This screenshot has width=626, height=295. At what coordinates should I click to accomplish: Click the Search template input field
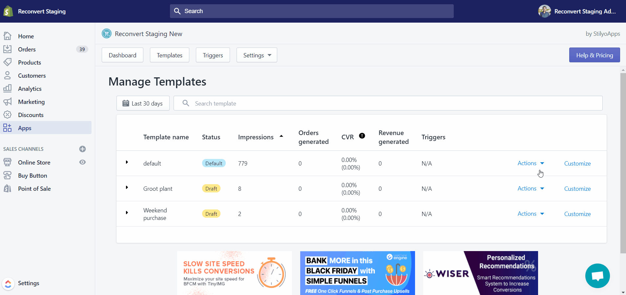(x=388, y=103)
